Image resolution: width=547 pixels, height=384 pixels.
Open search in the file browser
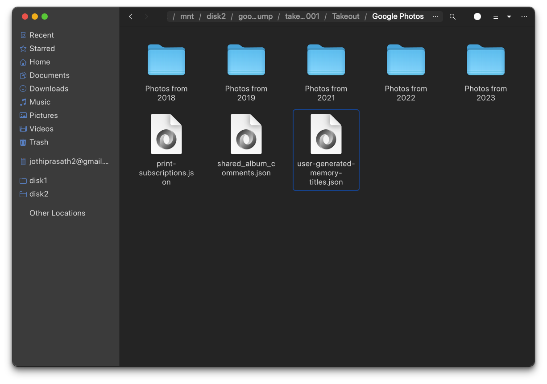(452, 17)
